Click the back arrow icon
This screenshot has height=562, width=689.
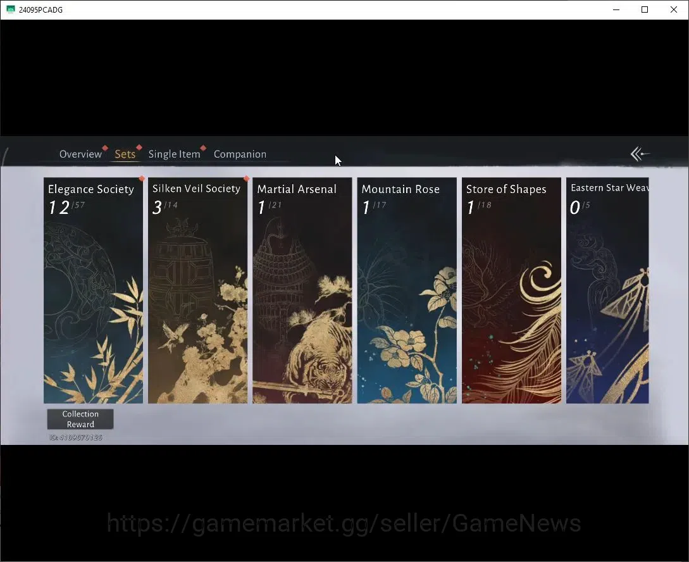coord(640,154)
